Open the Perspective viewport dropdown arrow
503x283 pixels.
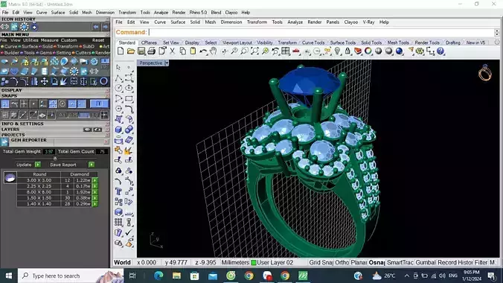tap(167, 63)
